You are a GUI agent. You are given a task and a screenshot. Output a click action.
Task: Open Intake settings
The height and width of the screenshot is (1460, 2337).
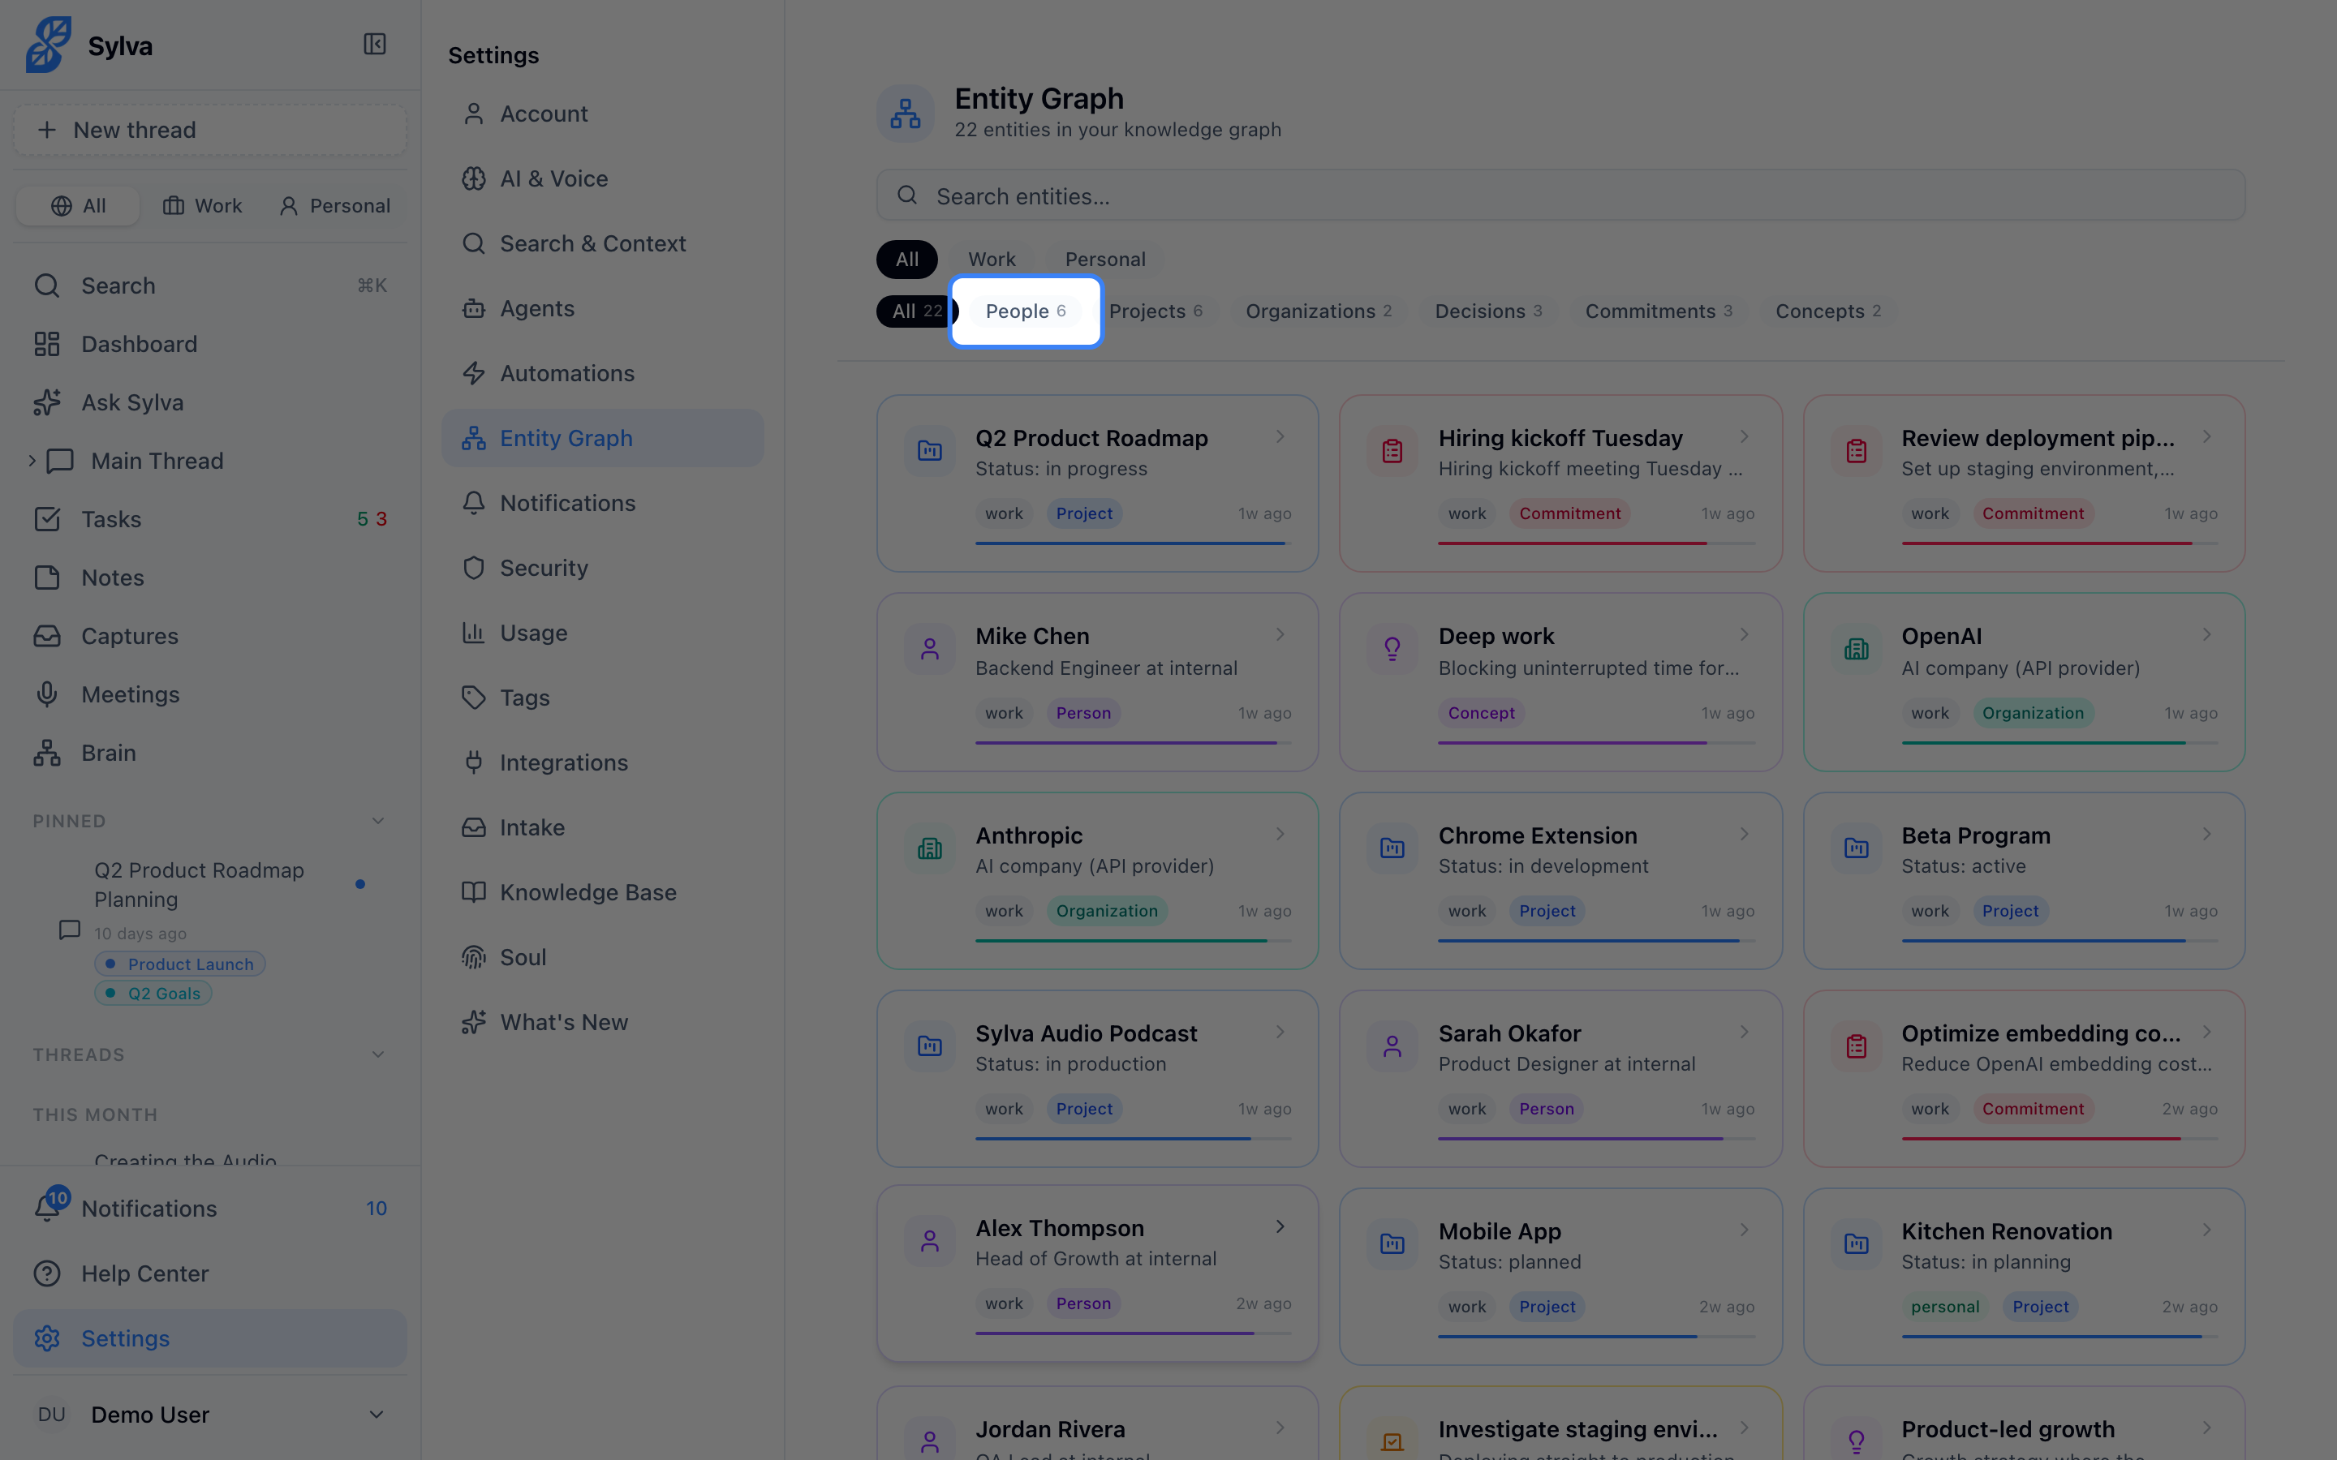(603, 827)
